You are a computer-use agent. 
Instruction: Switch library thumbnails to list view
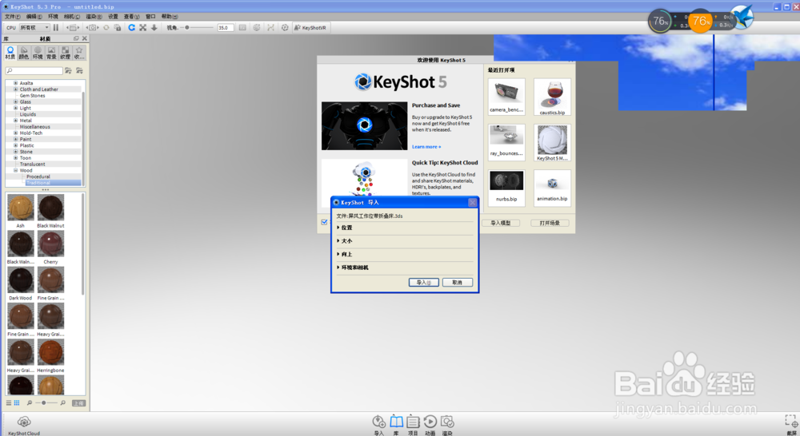point(9,403)
